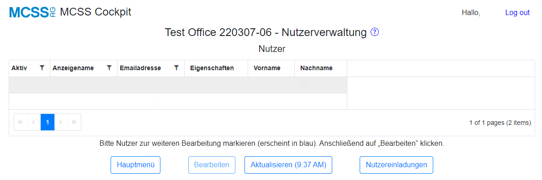
Task: Open Nutzereinladungen
Action: tap(396, 165)
